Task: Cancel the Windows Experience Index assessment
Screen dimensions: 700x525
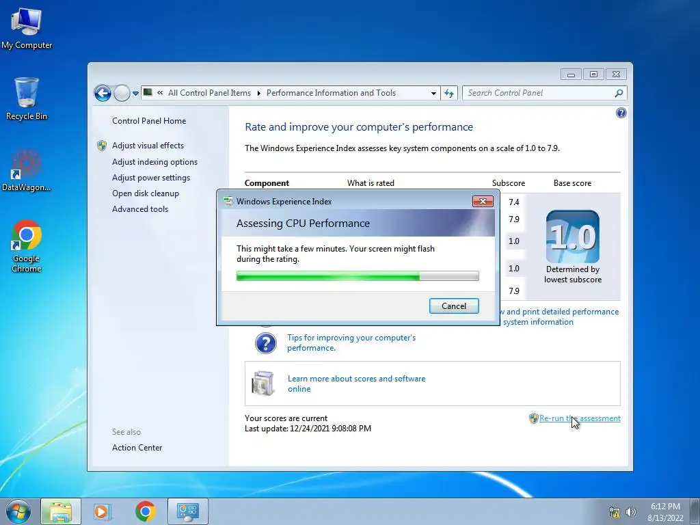Action: 454,306
